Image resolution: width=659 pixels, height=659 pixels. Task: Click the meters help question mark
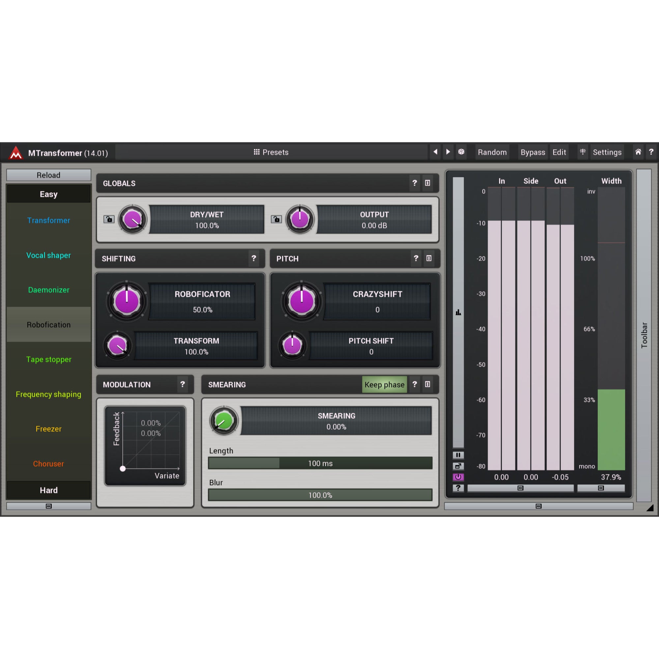click(x=458, y=488)
